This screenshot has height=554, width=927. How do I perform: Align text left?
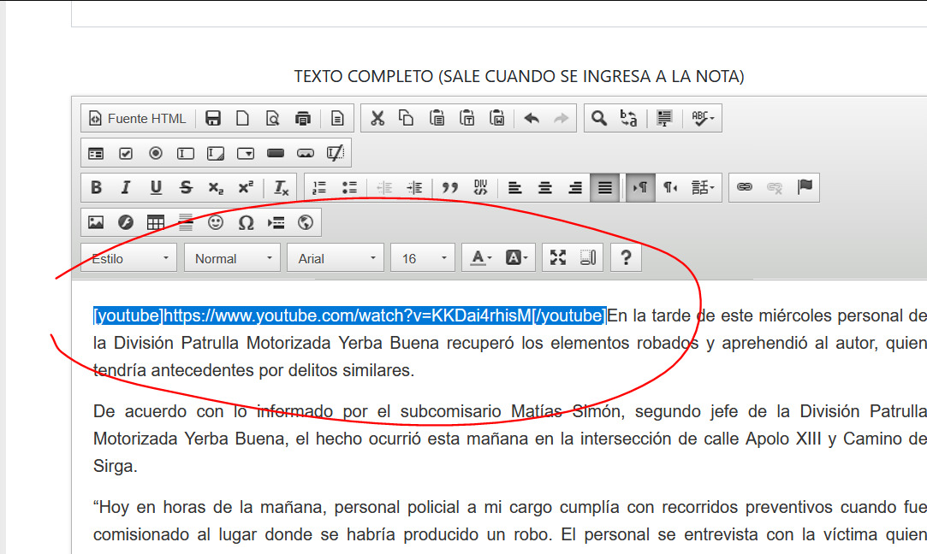pyautogui.click(x=515, y=188)
